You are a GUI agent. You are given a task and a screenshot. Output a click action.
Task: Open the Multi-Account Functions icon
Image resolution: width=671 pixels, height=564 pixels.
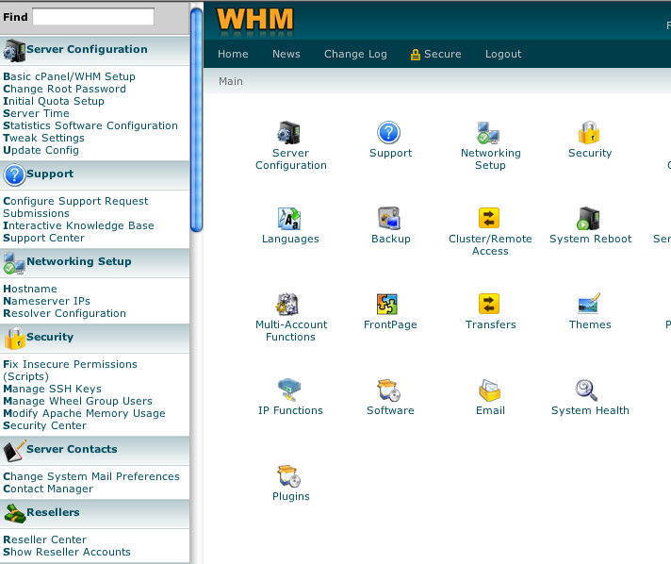[287, 305]
